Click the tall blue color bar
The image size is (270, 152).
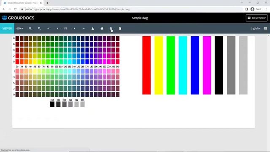[x=195, y=65]
